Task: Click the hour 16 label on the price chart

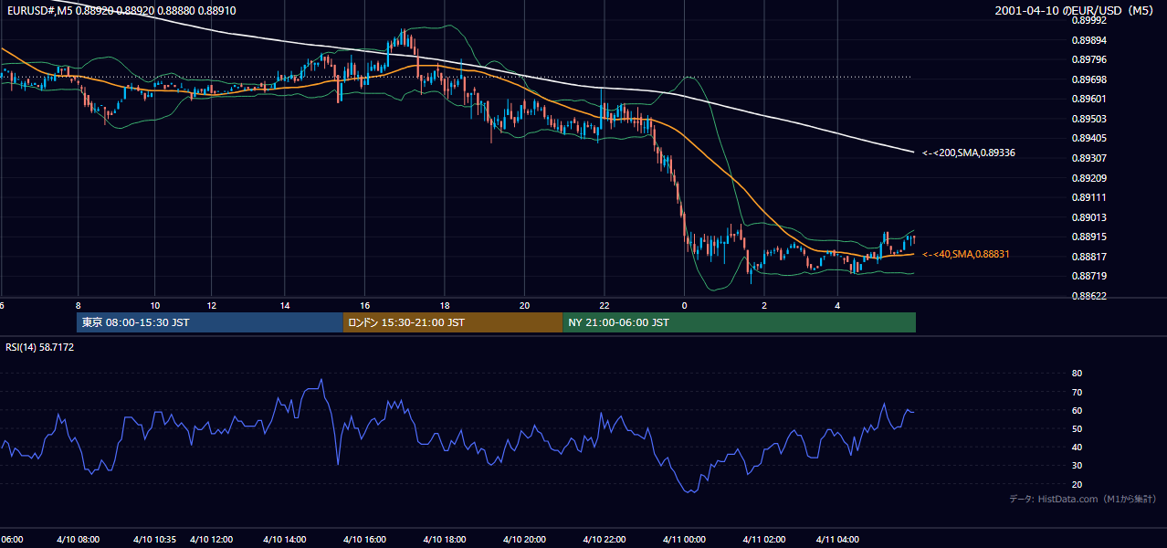Action: (364, 305)
